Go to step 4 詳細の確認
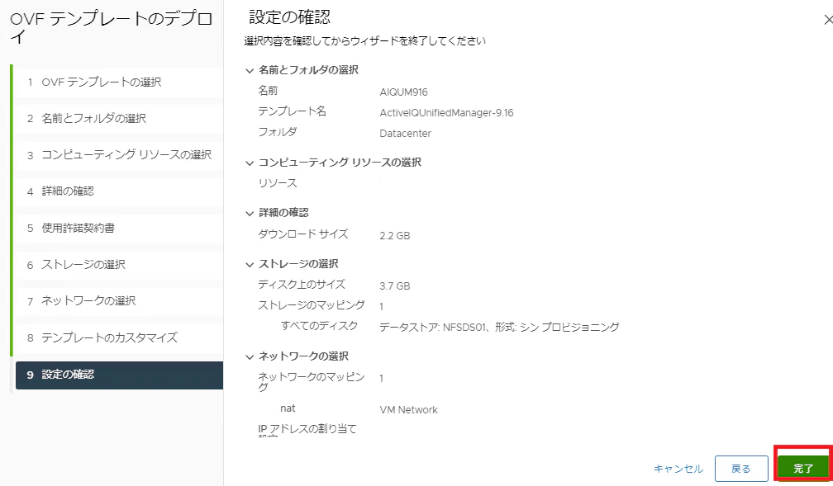 click(x=119, y=191)
